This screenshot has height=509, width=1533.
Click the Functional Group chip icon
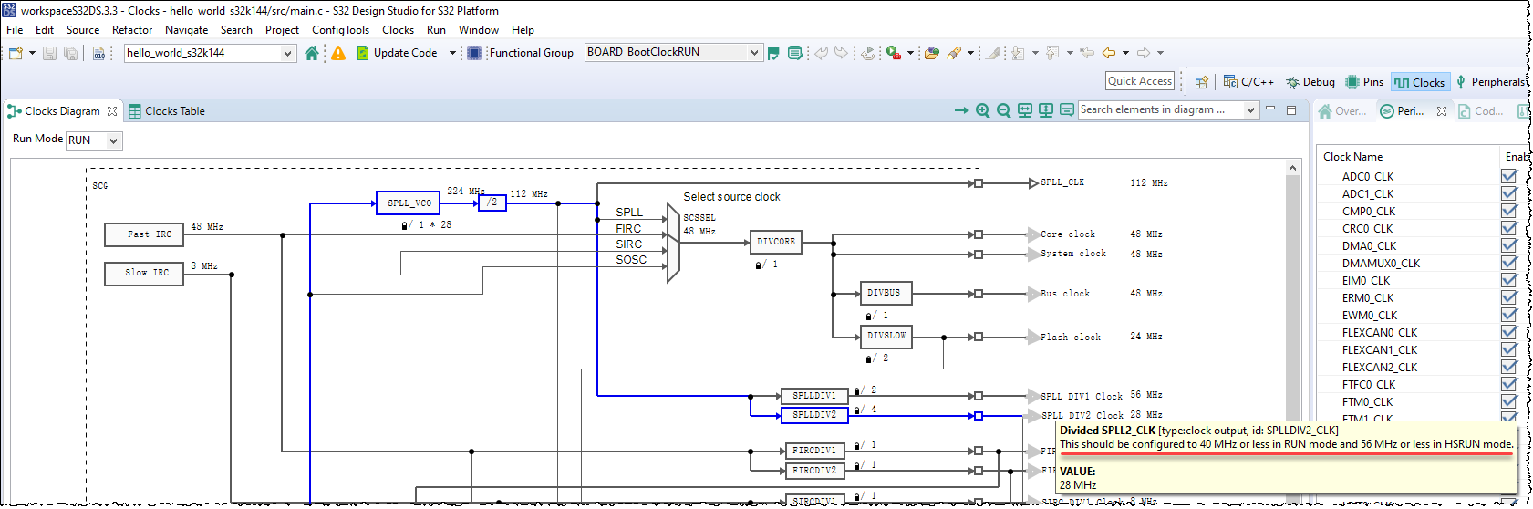coord(474,53)
